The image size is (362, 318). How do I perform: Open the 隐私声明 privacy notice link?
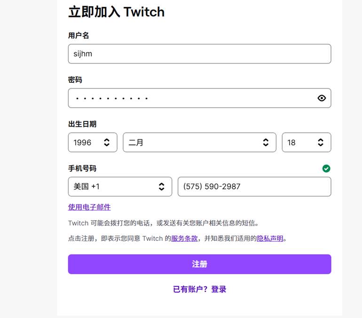[270, 238]
